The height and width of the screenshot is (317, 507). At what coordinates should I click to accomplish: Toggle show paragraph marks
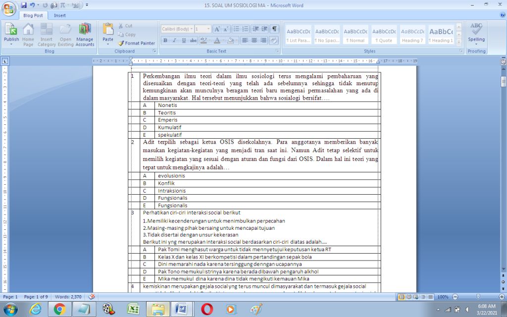[x=274, y=29]
